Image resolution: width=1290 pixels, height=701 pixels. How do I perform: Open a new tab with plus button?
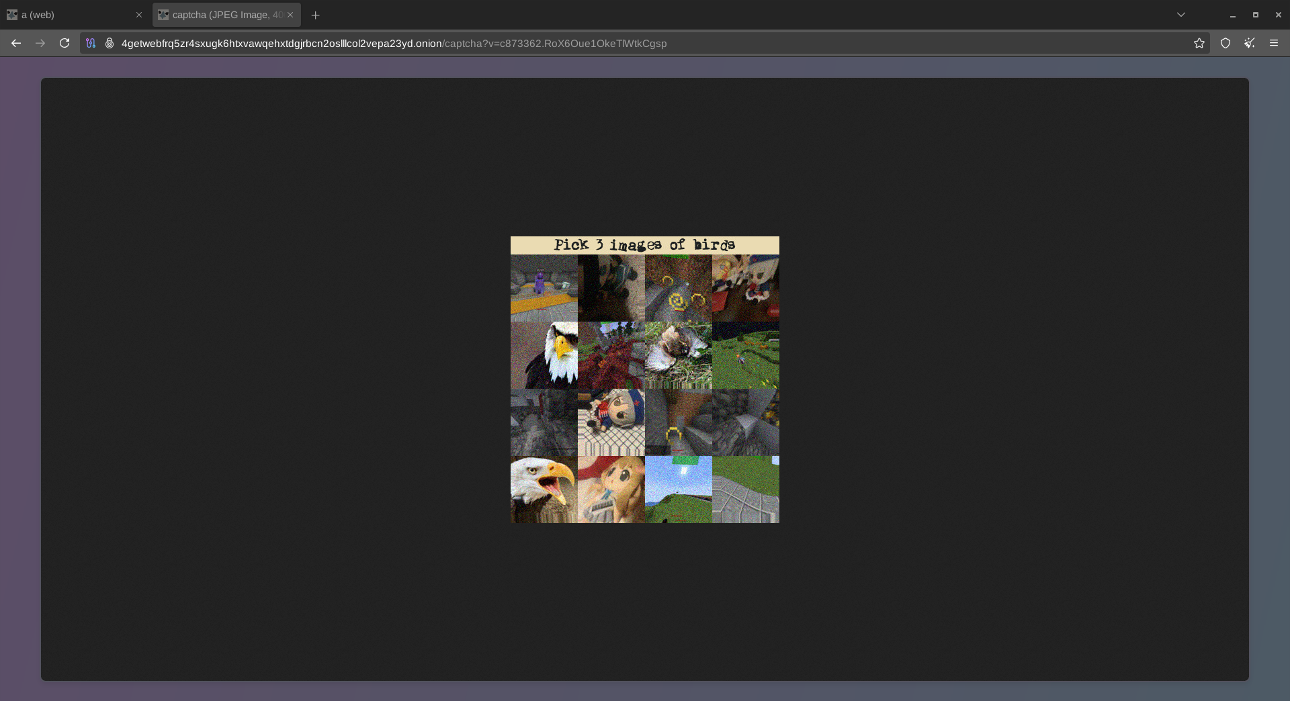click(315, 15)
